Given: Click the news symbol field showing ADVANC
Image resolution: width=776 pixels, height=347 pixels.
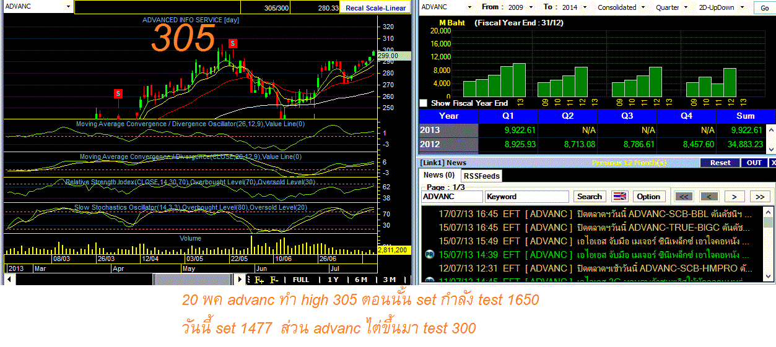Looking at the screenshot, I should [x=452, y=197].
